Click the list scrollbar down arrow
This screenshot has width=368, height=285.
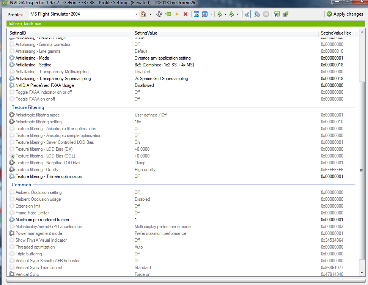pos(362,273)
